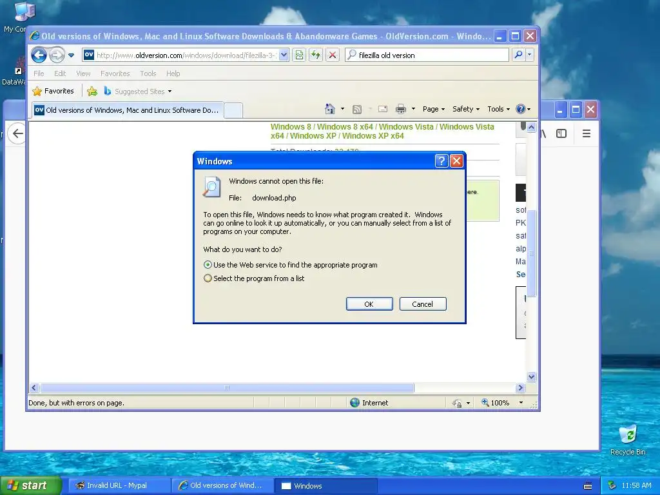Screen dimensions: 660x495
Task: Click the Windows dialog taskbar item
Action: (325, 485)
